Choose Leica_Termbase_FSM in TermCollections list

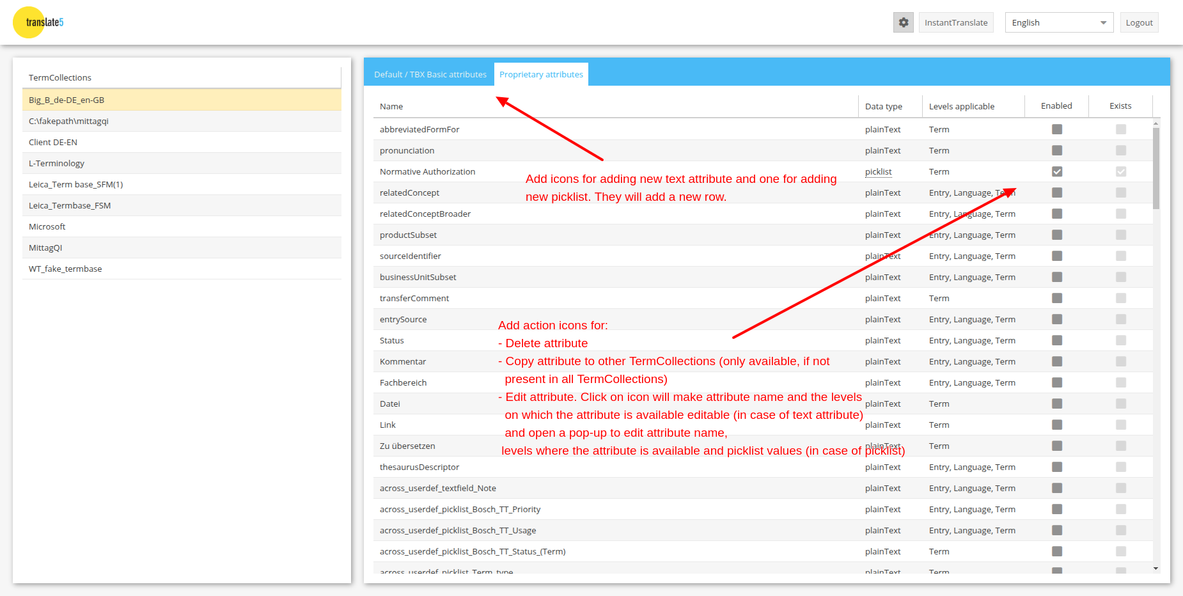coord(70,205)
